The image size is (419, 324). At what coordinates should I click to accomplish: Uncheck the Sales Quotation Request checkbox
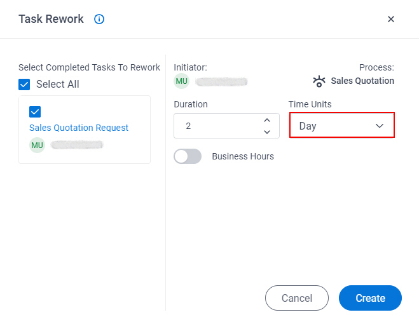tap(35, 112)
